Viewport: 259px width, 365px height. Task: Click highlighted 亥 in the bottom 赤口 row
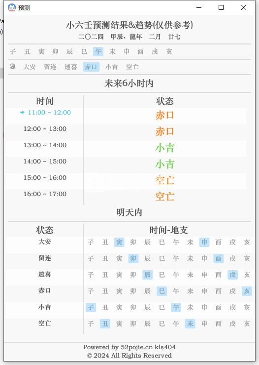[x=247, y=291]
